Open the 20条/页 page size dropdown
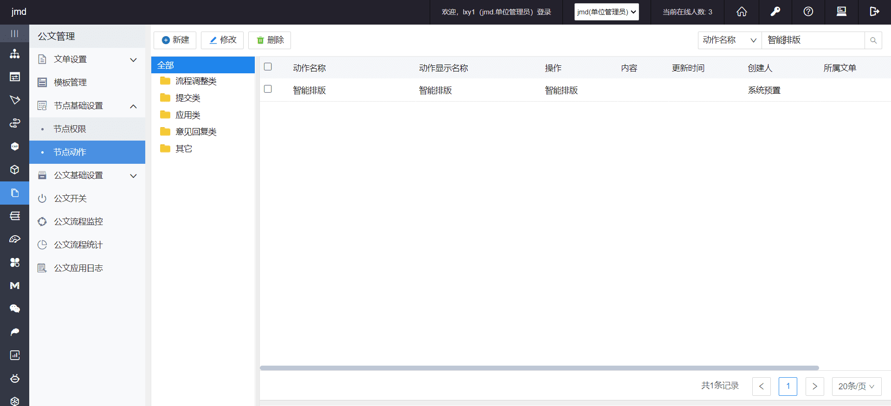This screenshot has height=406, width=891. click(x=857, y=386)
